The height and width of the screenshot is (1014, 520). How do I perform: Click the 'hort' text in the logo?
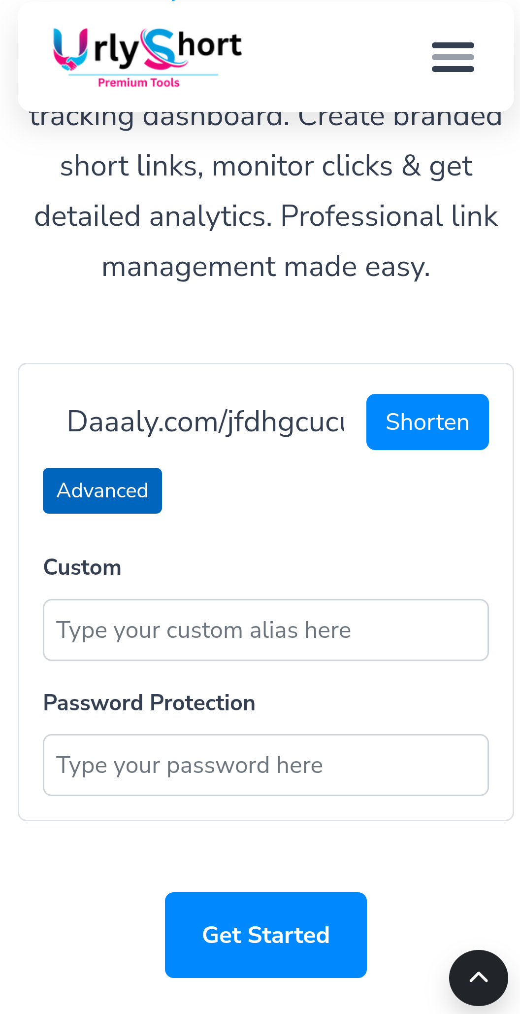point(210,45)
